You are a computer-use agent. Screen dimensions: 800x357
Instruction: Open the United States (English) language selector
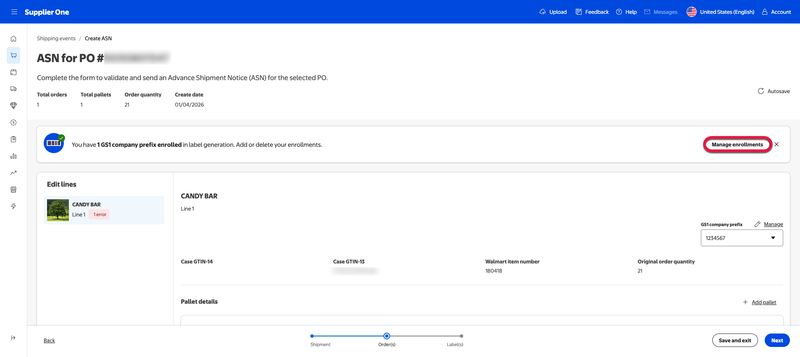721,12
